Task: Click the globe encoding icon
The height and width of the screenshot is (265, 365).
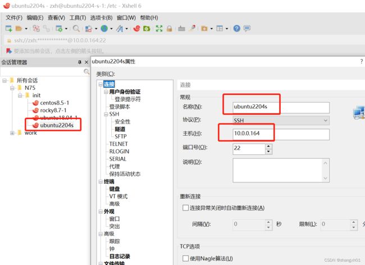Action: 104,29
